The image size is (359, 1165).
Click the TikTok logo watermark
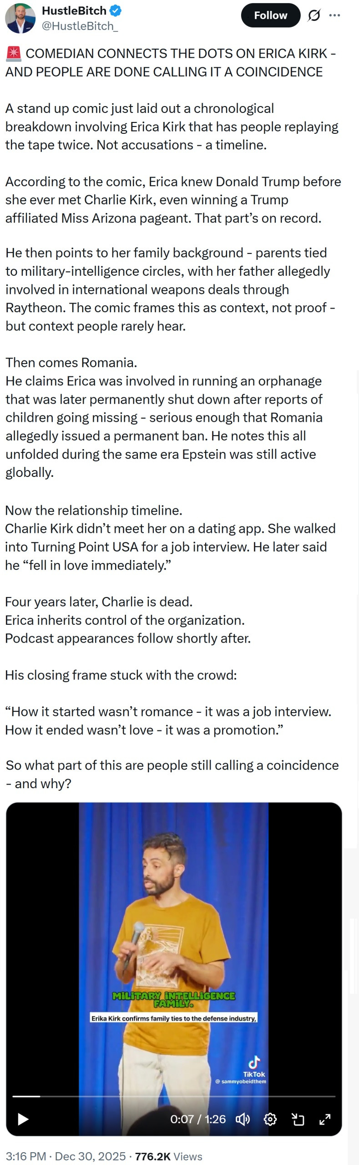click(254, 1066)
